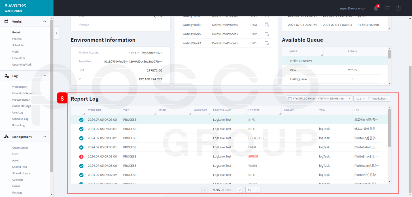Open Shared Library in Management
412x197 pixels.
coord(21,173)
